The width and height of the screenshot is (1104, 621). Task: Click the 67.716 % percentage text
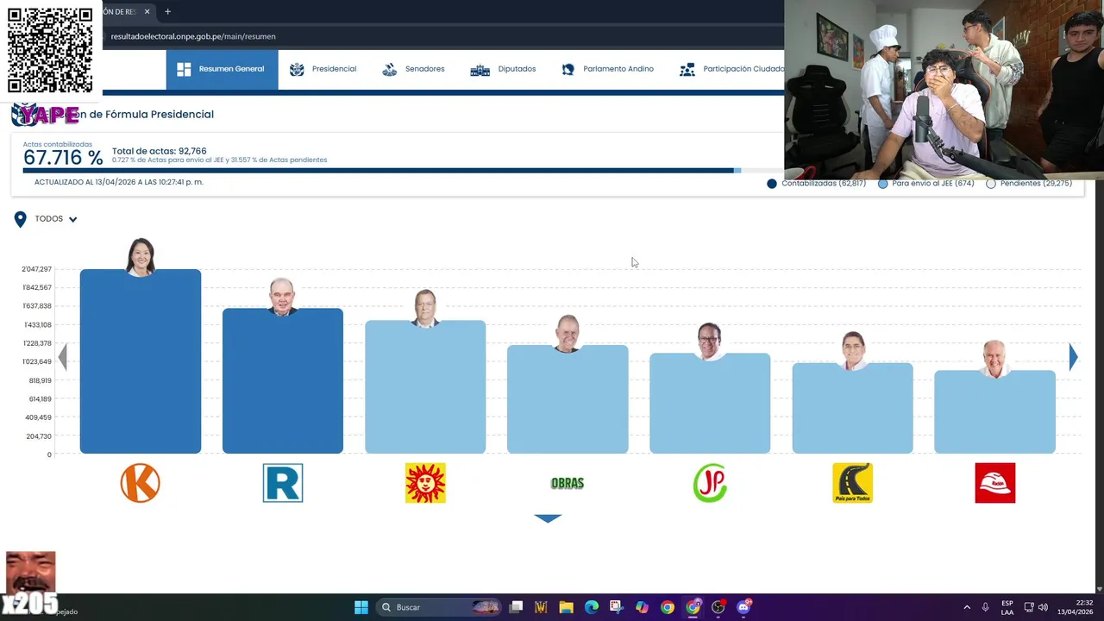tap(63, 158)
